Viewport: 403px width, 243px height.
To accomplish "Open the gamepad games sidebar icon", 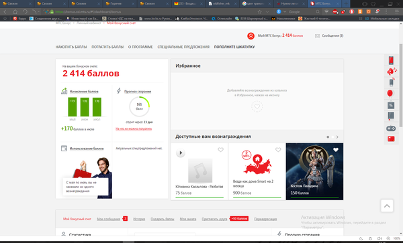I will [x=391, y=128].
